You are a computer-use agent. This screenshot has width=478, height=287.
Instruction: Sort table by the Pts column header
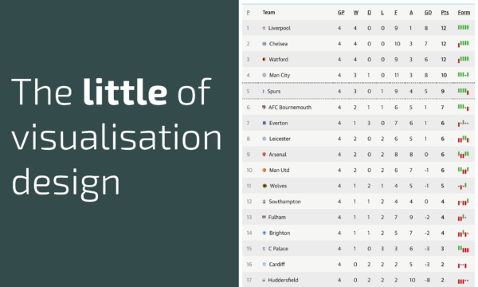tap(445, 13)
